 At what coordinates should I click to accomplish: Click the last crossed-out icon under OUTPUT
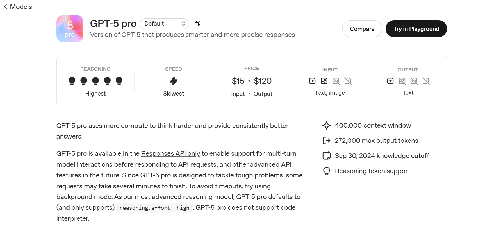pos(426,81)
